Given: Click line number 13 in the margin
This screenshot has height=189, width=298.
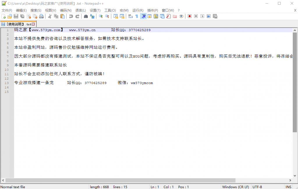Looking at the screenshot, I should click(x=7, y=83).
